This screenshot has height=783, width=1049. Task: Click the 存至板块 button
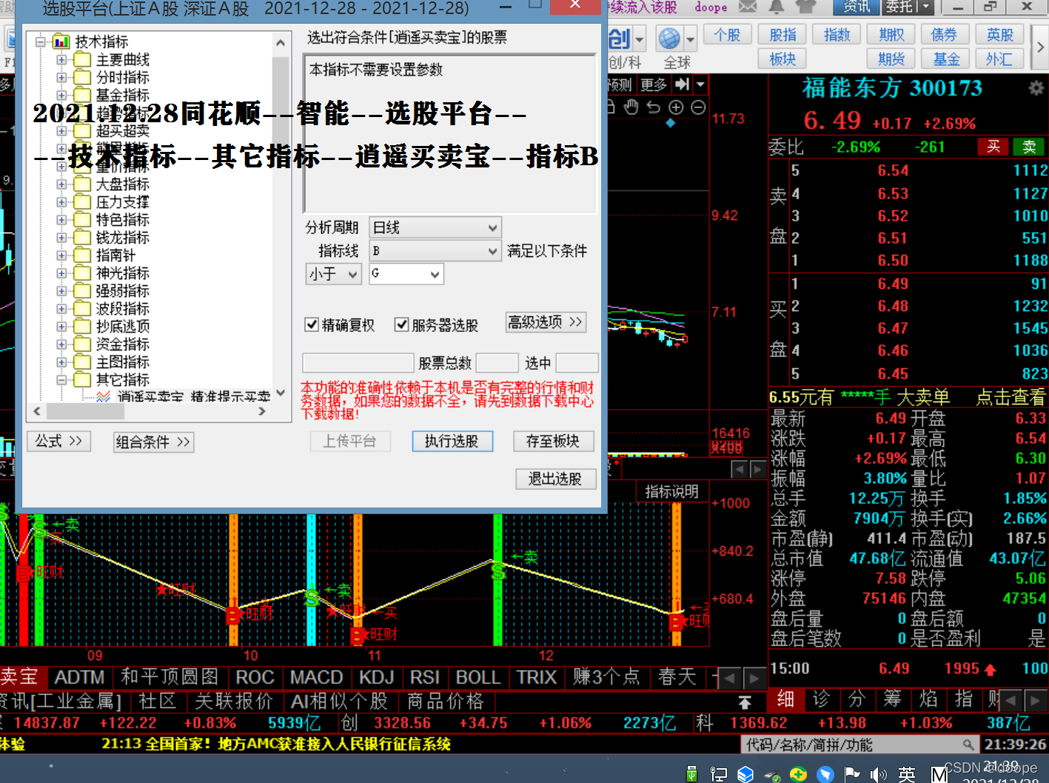click(x=554, y=442)
